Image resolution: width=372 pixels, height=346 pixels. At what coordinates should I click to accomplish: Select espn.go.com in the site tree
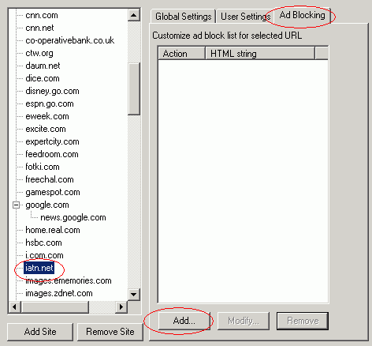click(x=50, y=103)
